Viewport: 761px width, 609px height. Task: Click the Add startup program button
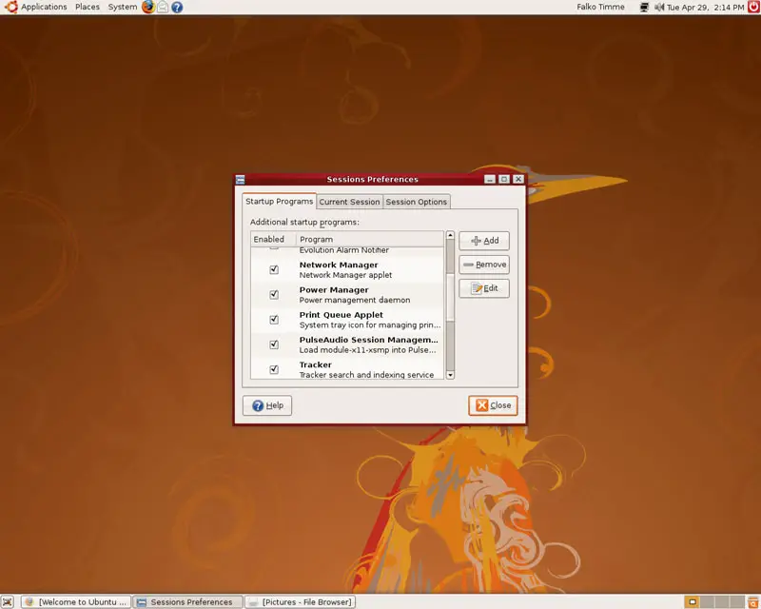[484, 241]
